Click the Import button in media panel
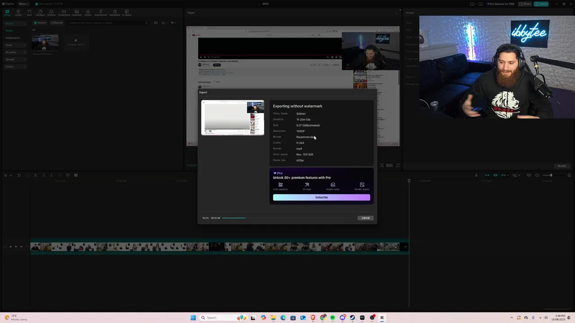 coord(40,23)
